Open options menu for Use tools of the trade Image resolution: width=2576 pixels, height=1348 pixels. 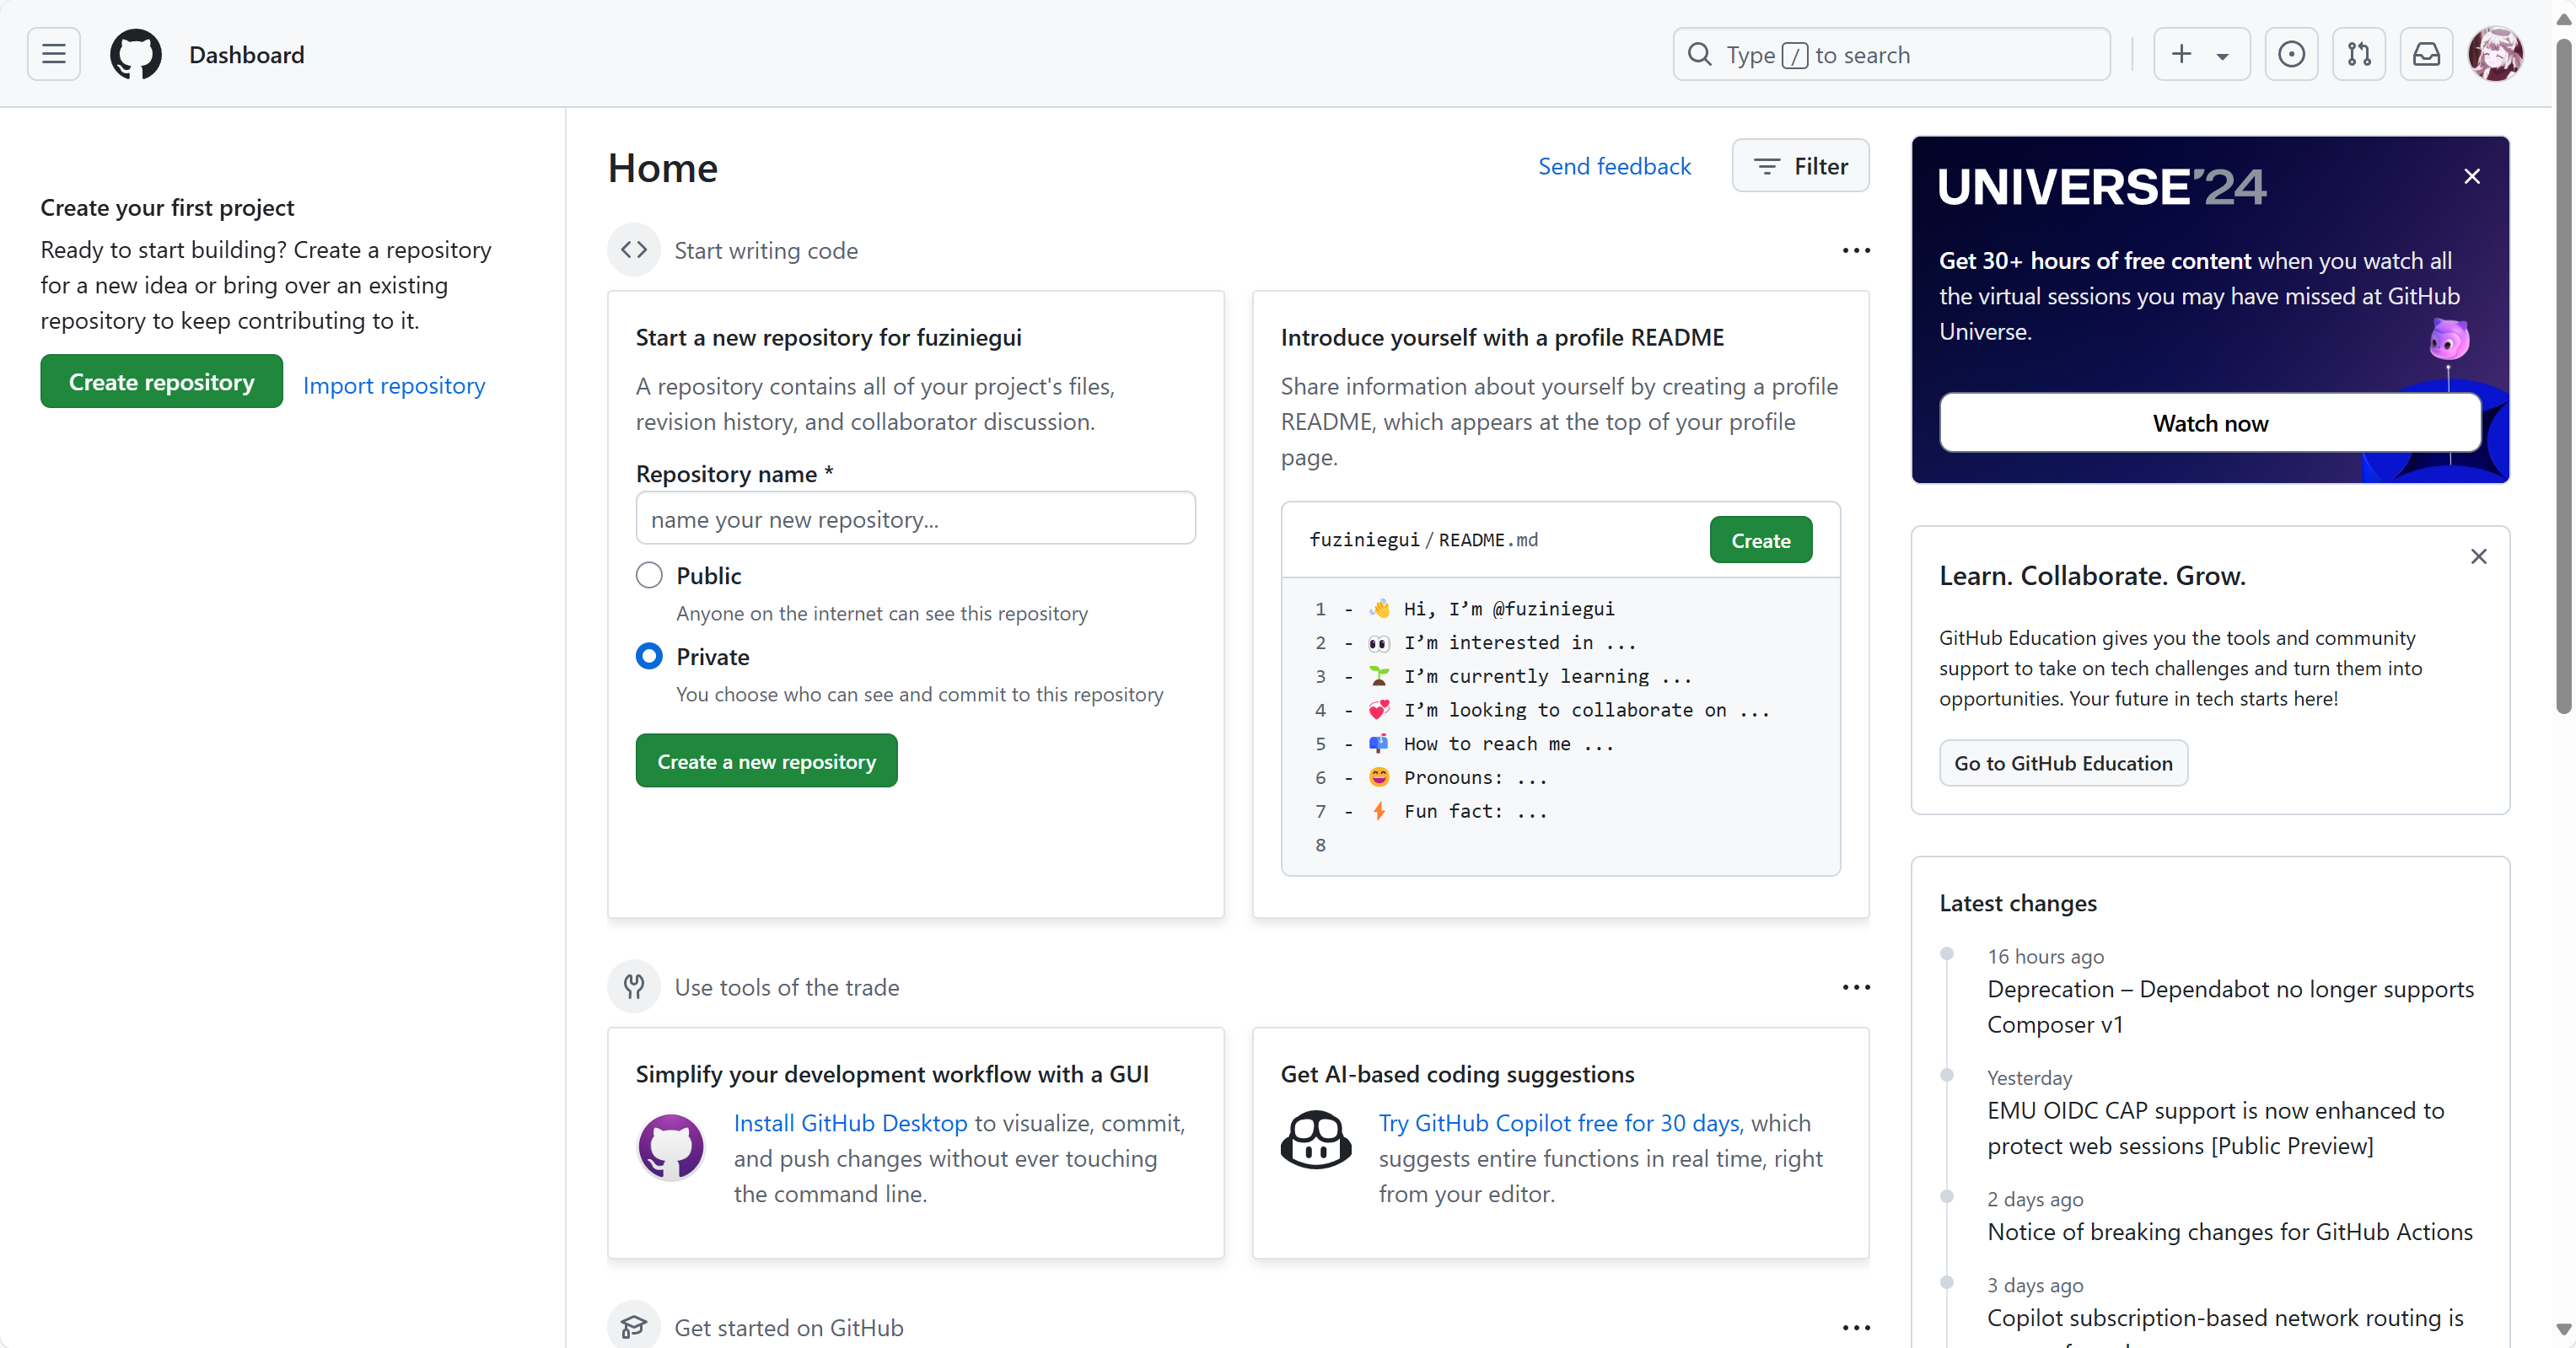(1856, 987)
